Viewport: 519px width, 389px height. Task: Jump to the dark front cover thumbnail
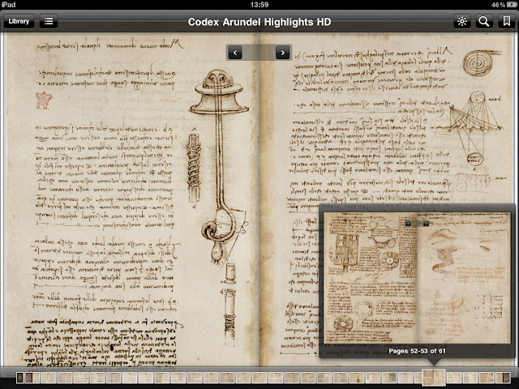click(x=19, y=378)
